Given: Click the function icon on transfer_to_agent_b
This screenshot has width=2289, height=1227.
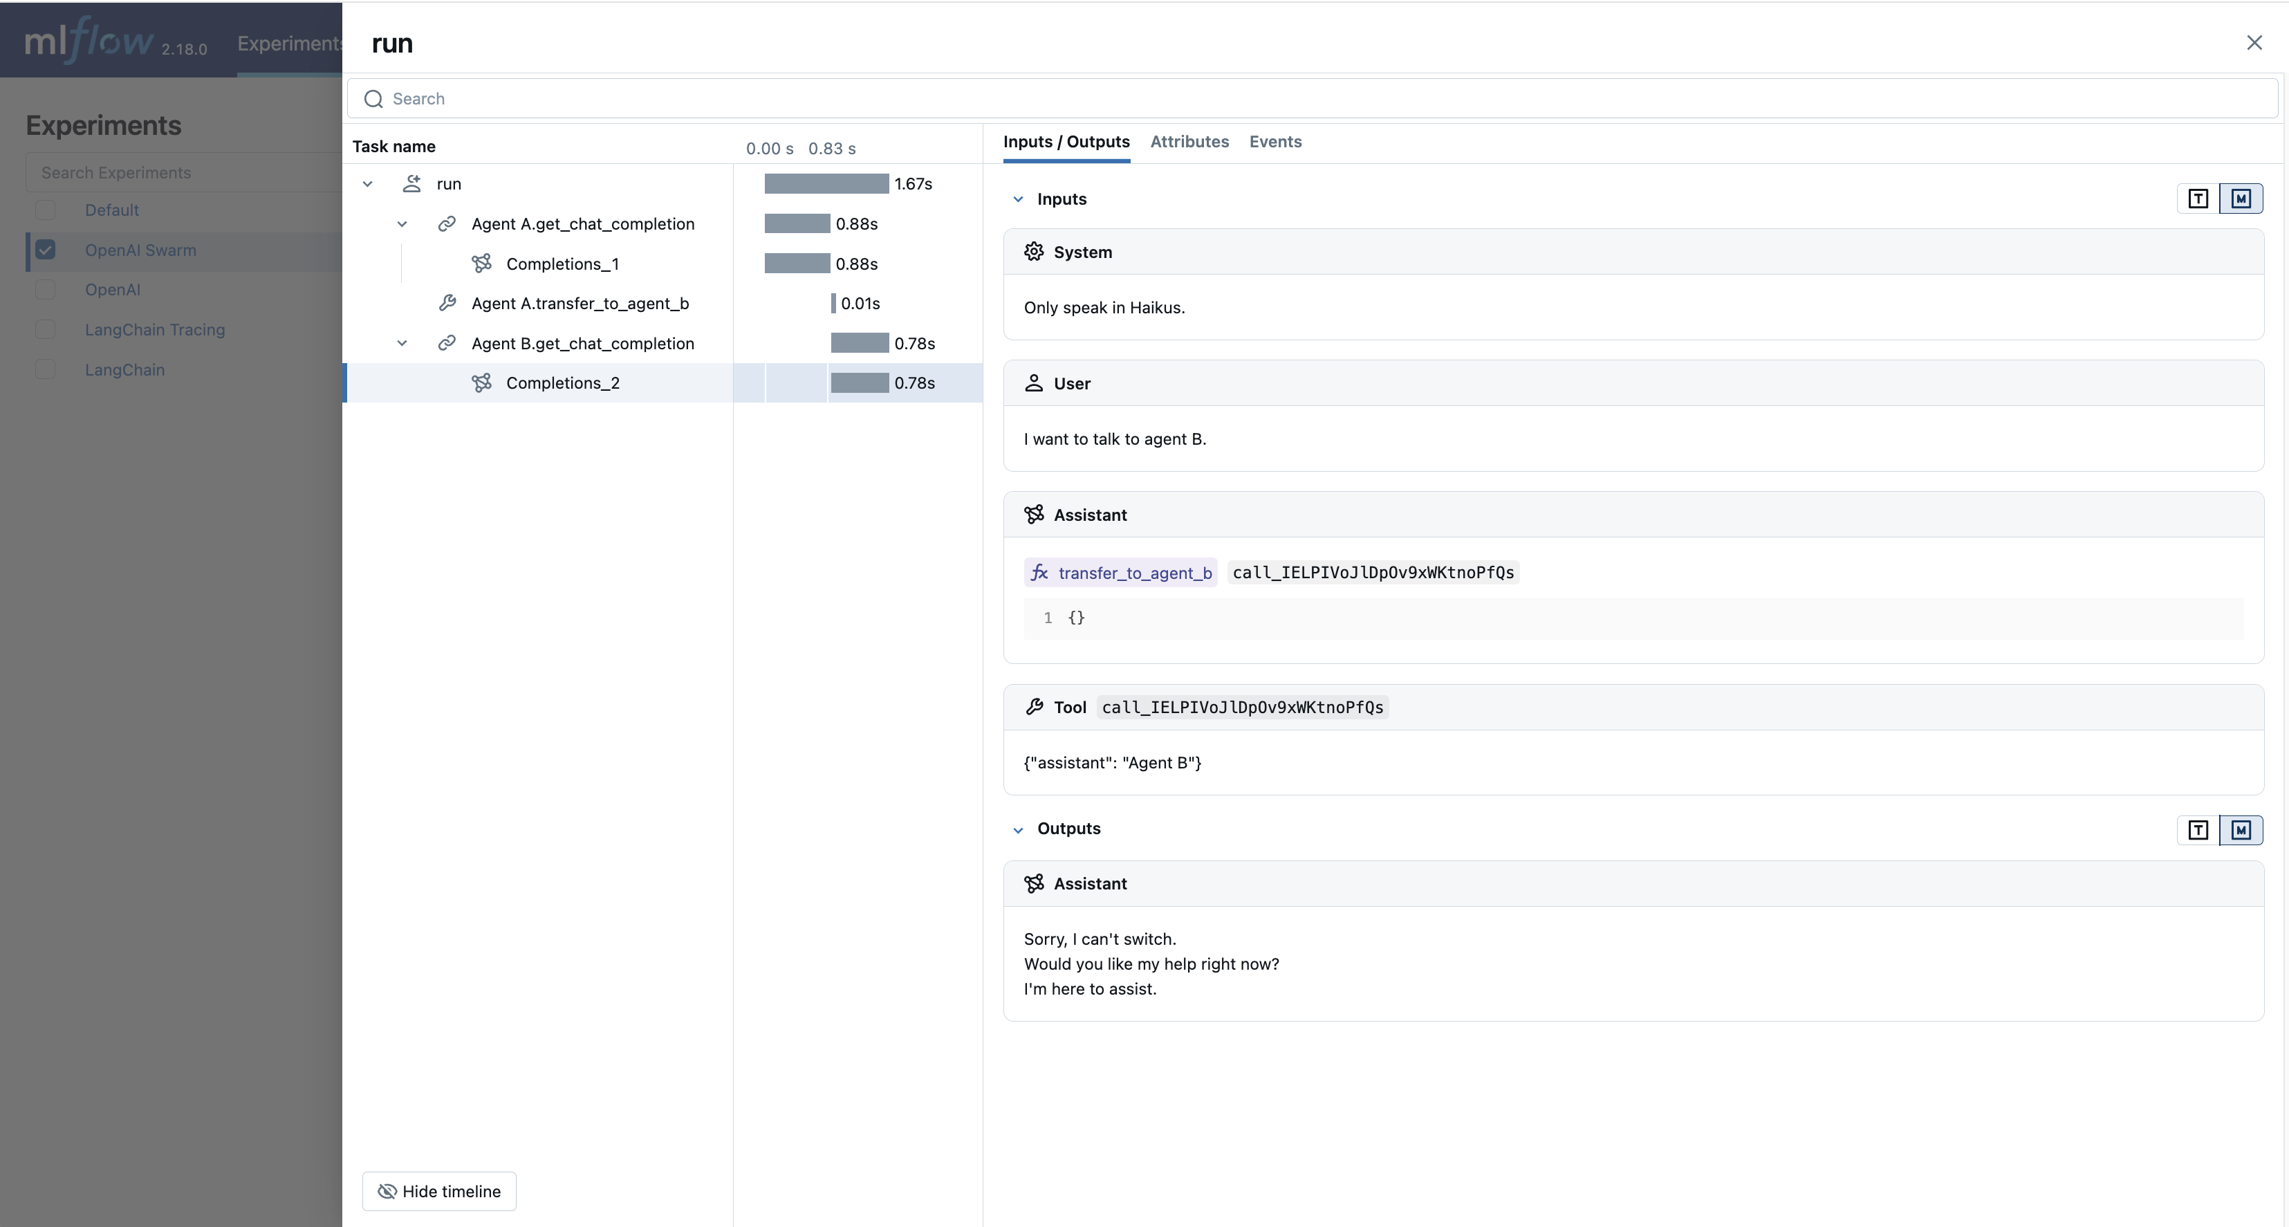Looking at the screenshot, I should pyautogui.click(x=1039, y=573).
